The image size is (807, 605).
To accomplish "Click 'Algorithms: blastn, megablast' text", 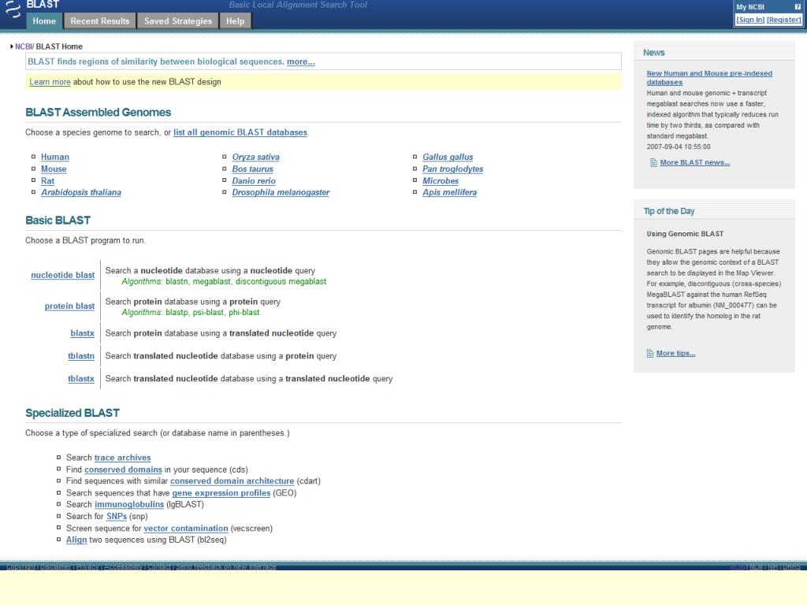I will click(224, 282).
